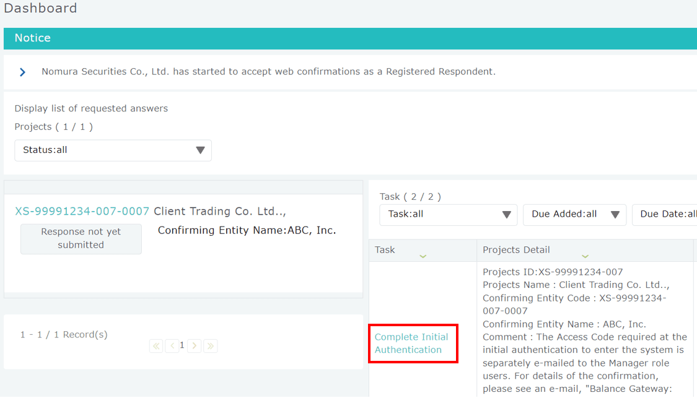This screenshot has width=697, height=398.
Task: Open the Task:all filter dropdown
Action: [448, 214]
